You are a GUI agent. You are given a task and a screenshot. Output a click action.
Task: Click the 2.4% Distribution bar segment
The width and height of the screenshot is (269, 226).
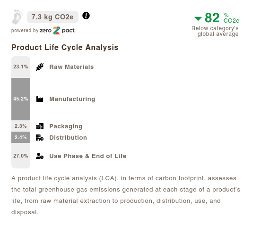coord(21,137)
